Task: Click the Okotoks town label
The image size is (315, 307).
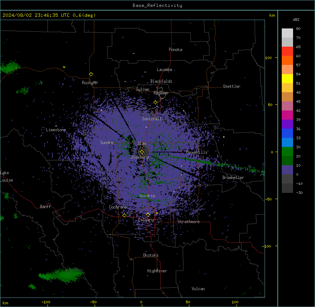Action: click(x=151, y=255)
